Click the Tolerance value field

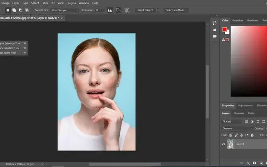coord(99,10)
